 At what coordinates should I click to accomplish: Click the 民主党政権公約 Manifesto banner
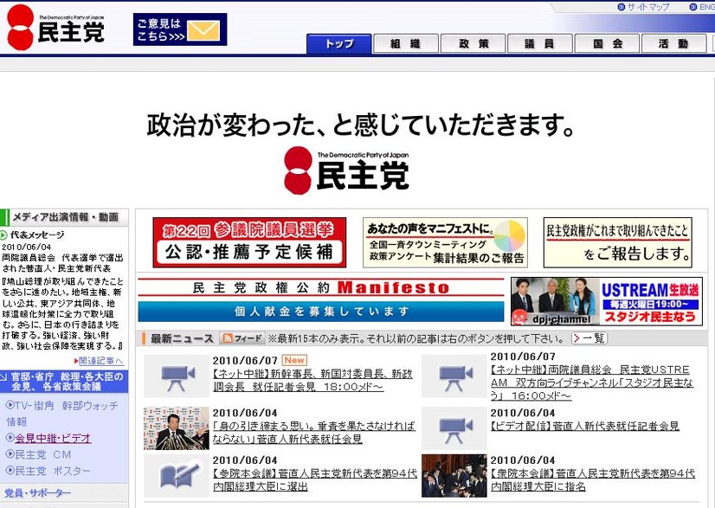321,287
